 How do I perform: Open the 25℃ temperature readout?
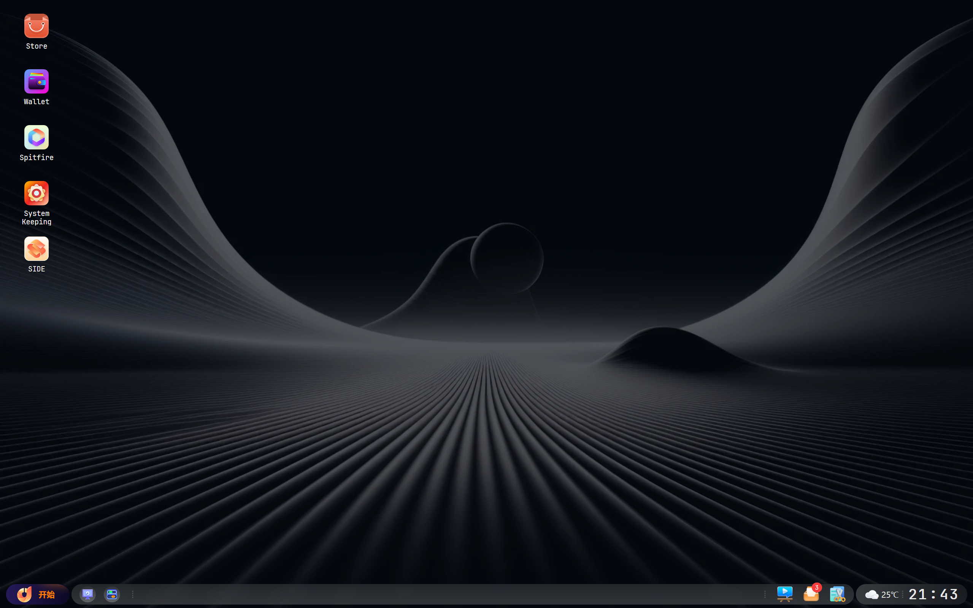click(889, 594)
